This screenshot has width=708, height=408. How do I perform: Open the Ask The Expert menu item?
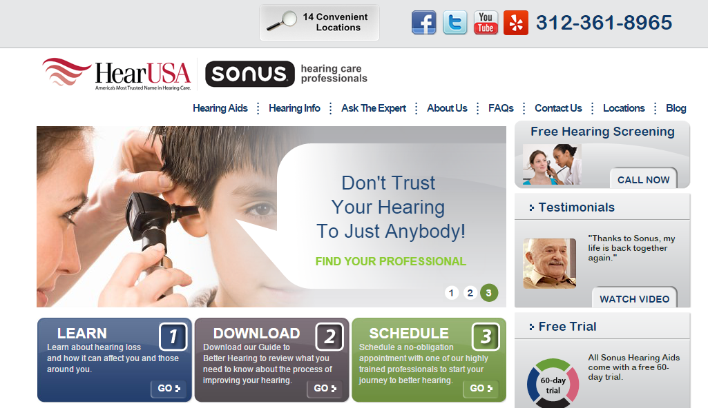(x=374, y=108)
